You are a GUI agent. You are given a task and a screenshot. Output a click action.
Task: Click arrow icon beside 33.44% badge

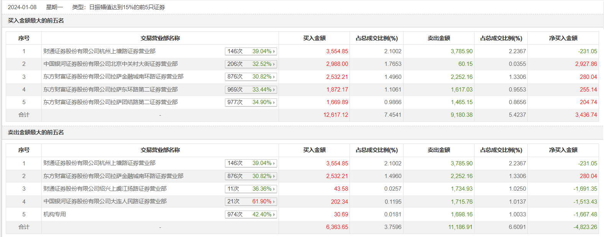click(274, 90)
